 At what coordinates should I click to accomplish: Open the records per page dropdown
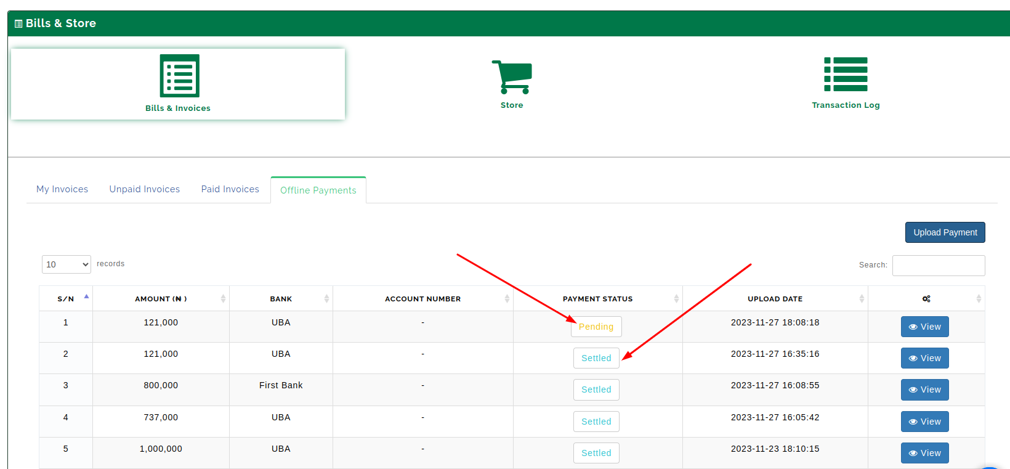coord(67,264)
